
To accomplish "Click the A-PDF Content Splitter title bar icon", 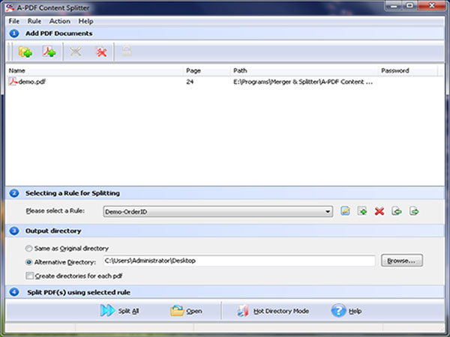I will 10,7.
